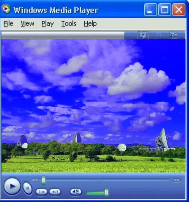Image resolution: width=189 pixels, height=202 pixels.
Task: Open the Tools menu
Action: (69, 24)
